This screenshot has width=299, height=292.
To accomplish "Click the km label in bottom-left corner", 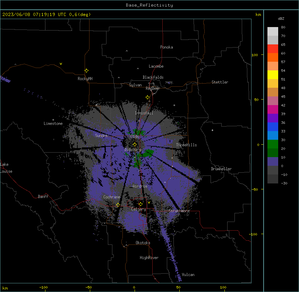I will (5, 288).
